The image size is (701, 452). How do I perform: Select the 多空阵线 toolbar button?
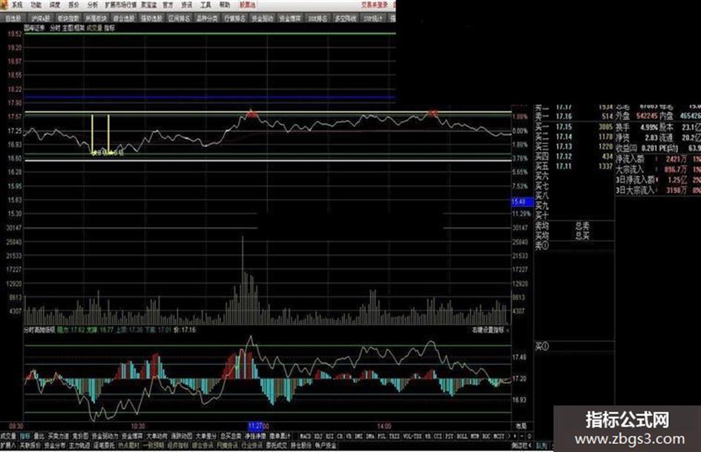pos(345,19)
